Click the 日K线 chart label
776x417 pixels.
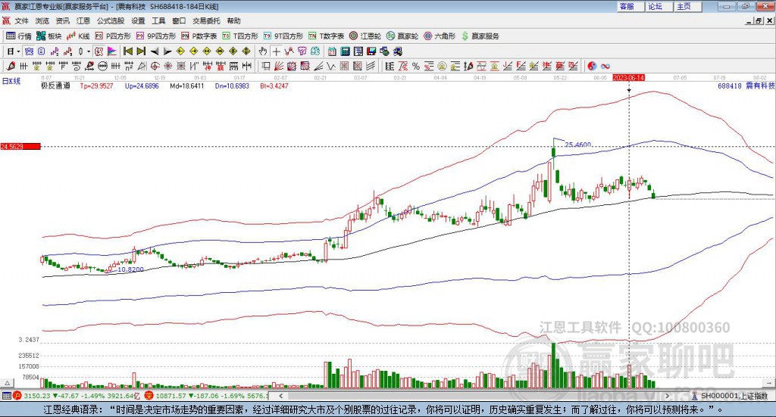pos(11,81)
